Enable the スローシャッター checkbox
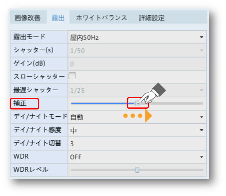226x196 pixels. pos(72,76)
